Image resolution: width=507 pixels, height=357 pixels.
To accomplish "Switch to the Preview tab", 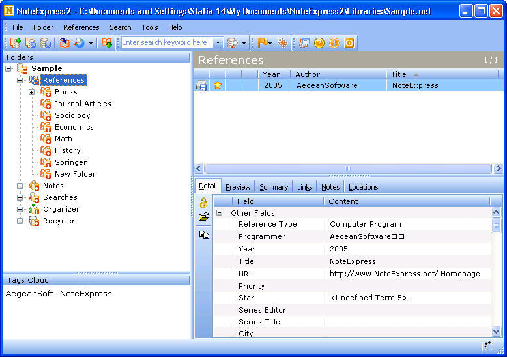I will [238, 187].
